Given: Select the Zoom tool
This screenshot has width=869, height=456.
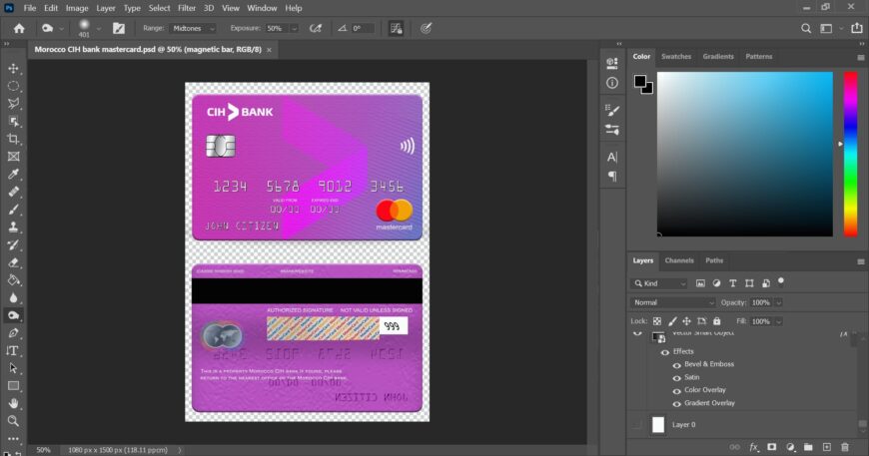Looking at the screenshot, I should click(x=13, y=421).
